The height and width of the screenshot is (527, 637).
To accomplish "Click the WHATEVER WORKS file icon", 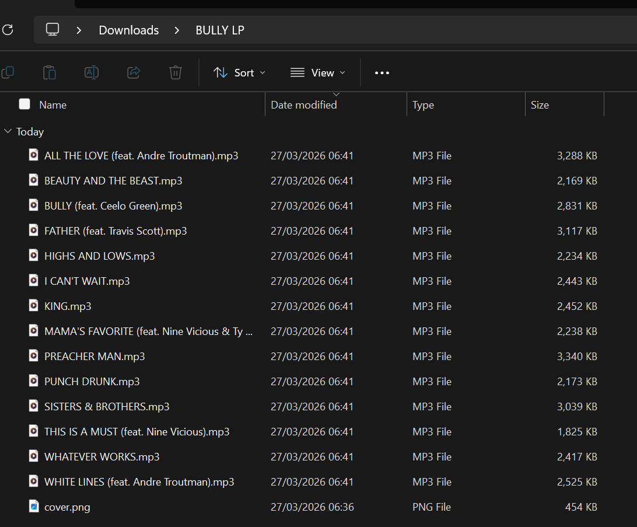I will (x=34, y=456).
